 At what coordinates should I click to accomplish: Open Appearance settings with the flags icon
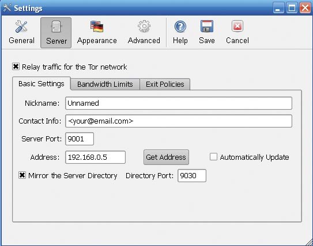(97, 26)
